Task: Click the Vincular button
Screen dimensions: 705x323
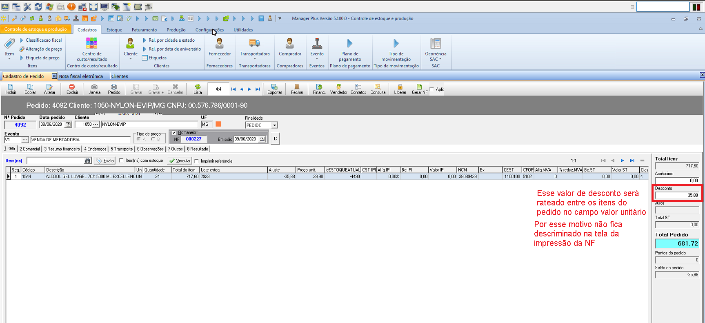Action: click(180, 161)
